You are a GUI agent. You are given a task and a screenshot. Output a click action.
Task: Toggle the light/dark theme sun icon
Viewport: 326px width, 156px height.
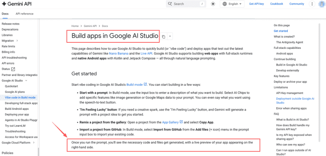pyautogui.click(x=213, y=4)
